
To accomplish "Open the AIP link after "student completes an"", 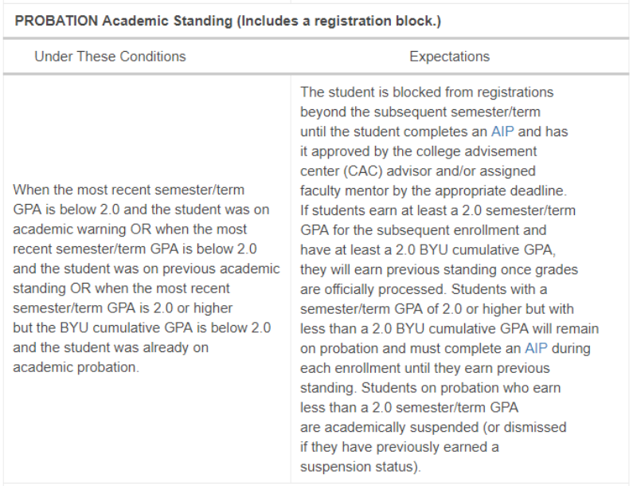I will [x=502, y=131].
